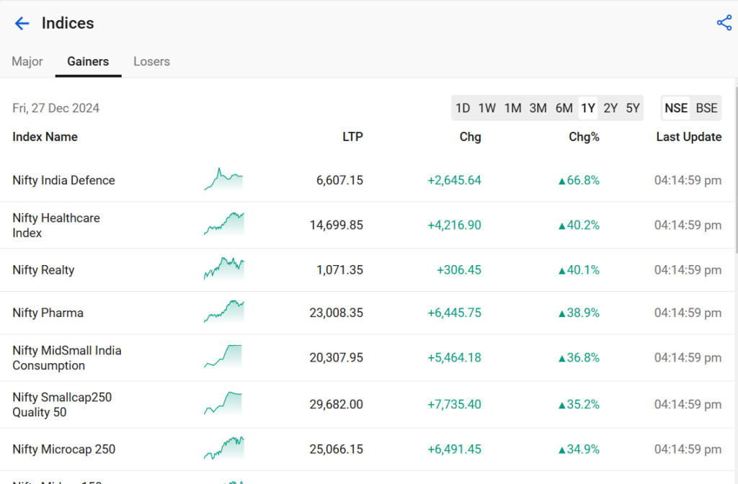Click the Indices page title
The image size is (738, 484).
68,23
